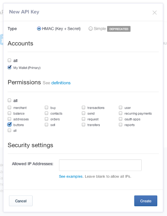This screenshot has height=216, width=167.
Task: Enable the balance permission
Action: pos(9,113)
